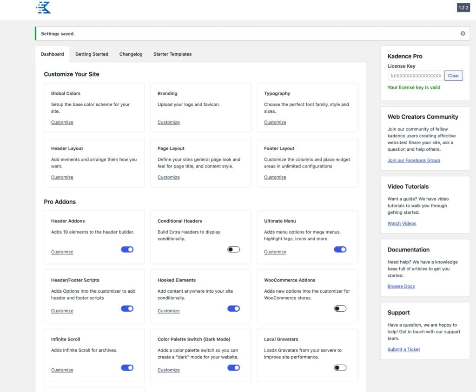Image resolution: width=476 pixels, height=392 pixels.
Task: Click the Clear license button
Action: 454,76
